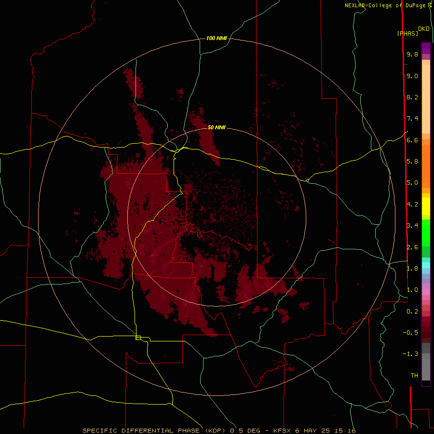Click the 9.0 value on the color scale

tap(412, 76)
